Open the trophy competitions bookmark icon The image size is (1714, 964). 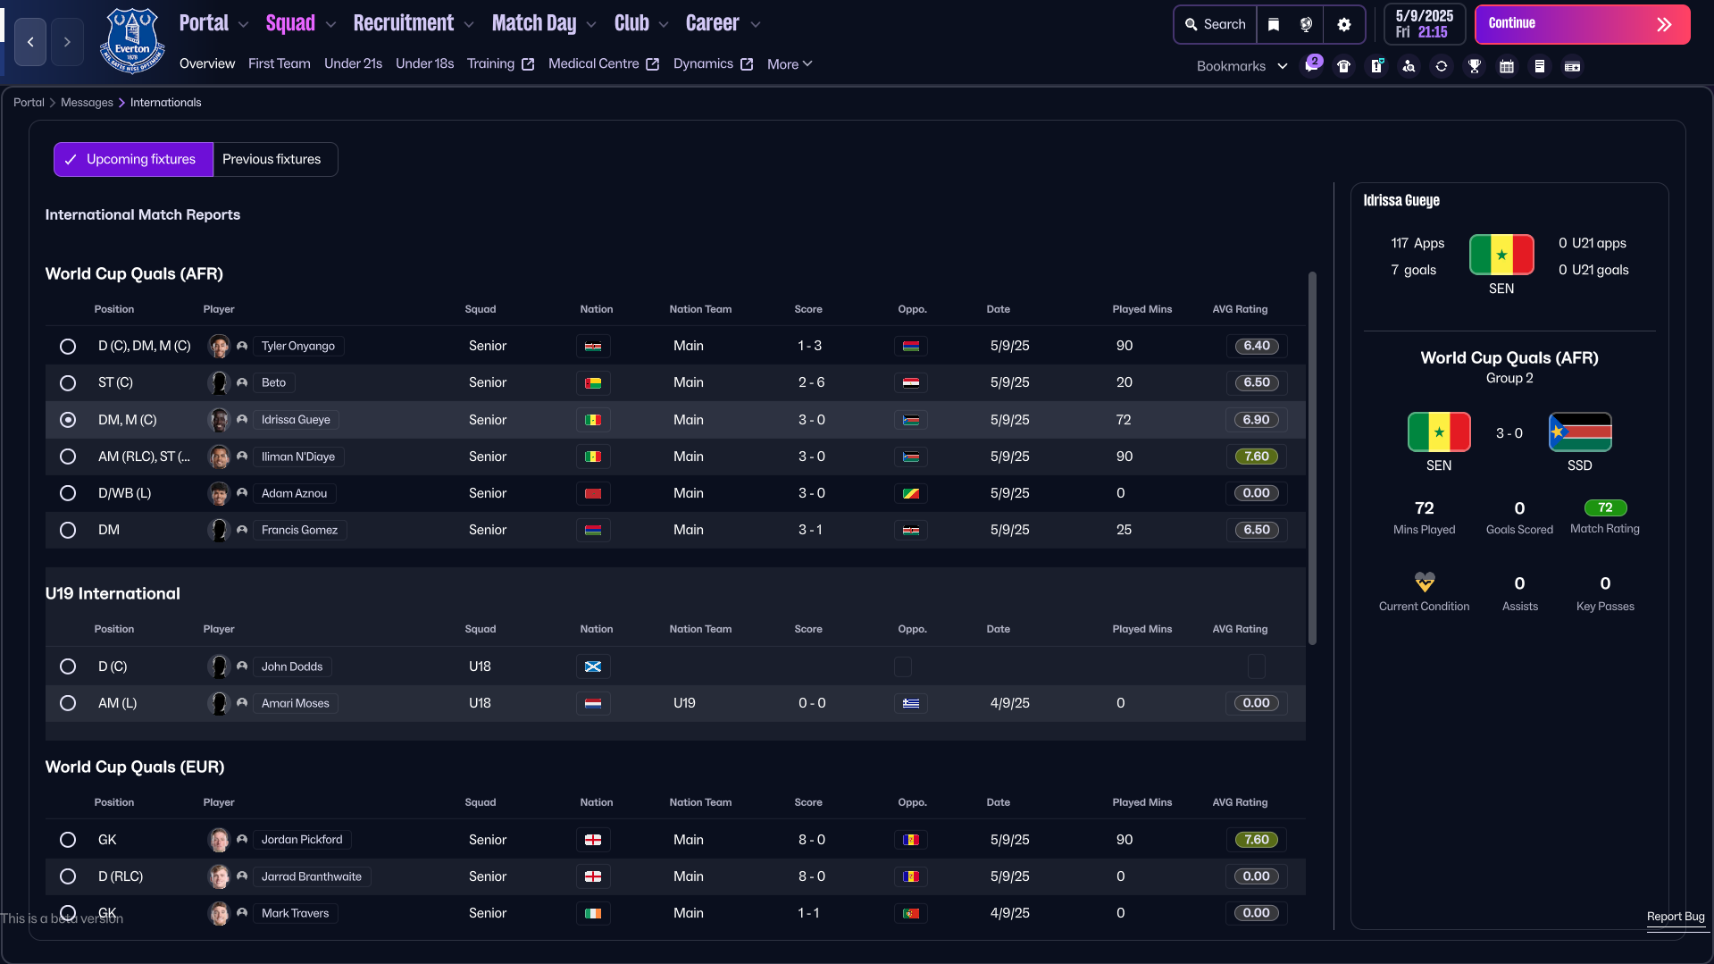pyautogui.click(x=1474, y=66)
